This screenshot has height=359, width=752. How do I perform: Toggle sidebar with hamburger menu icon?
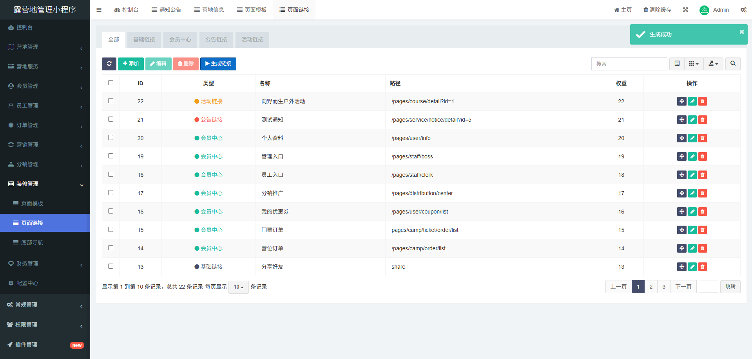point(99,10)
